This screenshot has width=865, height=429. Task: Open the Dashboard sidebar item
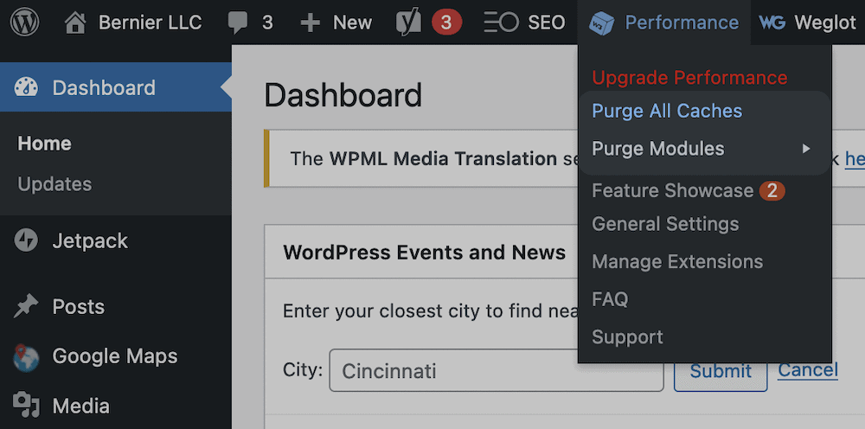115,87
